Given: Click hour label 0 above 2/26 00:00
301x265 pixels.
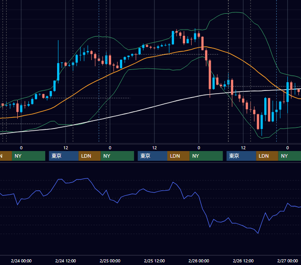Looking at the screenshot, I should coord(199,148).
